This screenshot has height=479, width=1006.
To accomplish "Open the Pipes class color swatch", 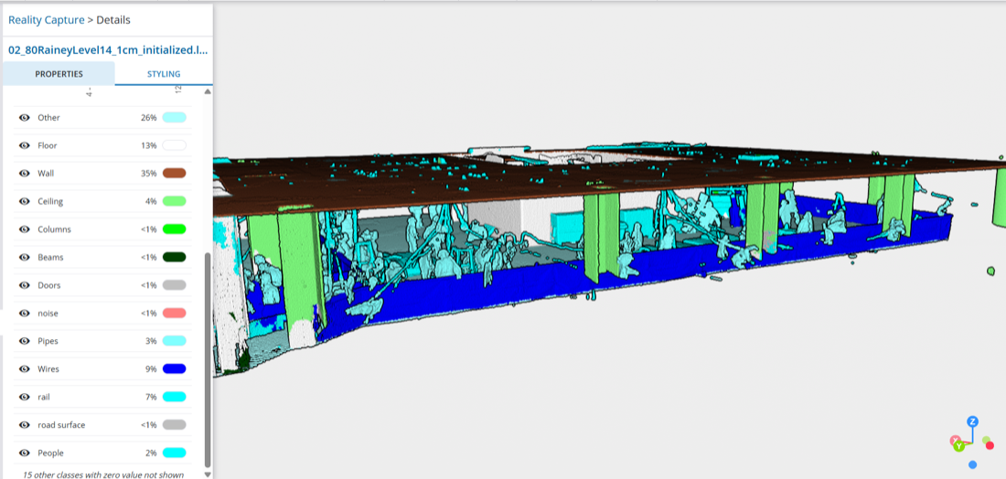I will point(175,340).
